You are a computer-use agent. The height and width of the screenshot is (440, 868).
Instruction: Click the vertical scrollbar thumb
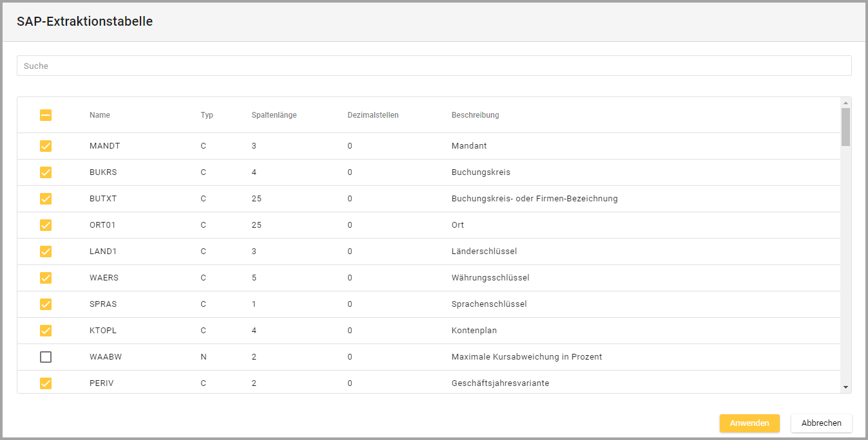coord(845,127)
